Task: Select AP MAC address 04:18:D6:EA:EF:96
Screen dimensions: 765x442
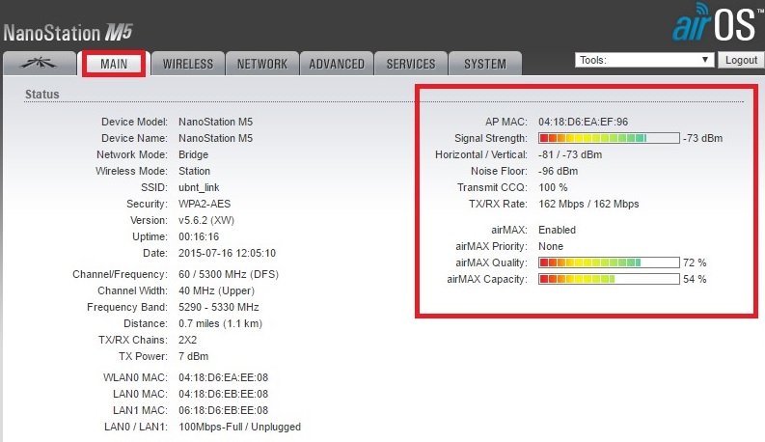Action: (x=583, y=122)
